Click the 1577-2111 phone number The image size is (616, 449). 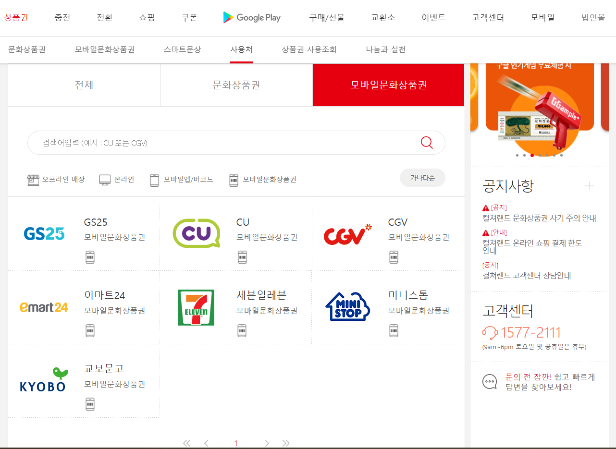pos(530,332)
